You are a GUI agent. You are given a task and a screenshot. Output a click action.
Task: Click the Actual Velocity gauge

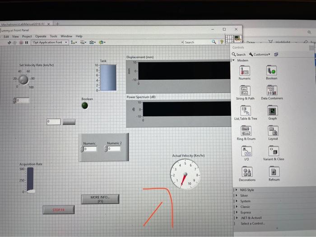[x=185, y=175]
